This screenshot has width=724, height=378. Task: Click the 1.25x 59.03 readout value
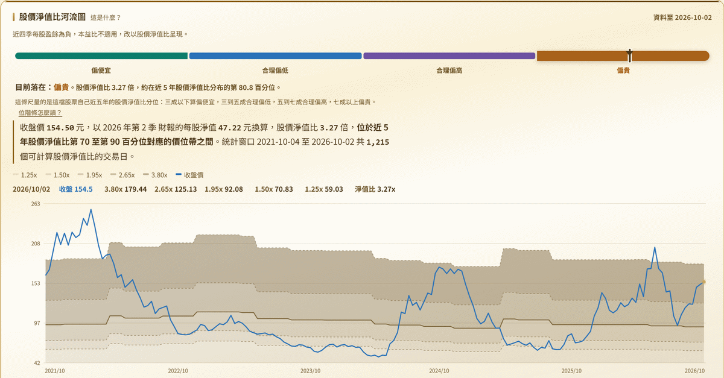(324, 189)
